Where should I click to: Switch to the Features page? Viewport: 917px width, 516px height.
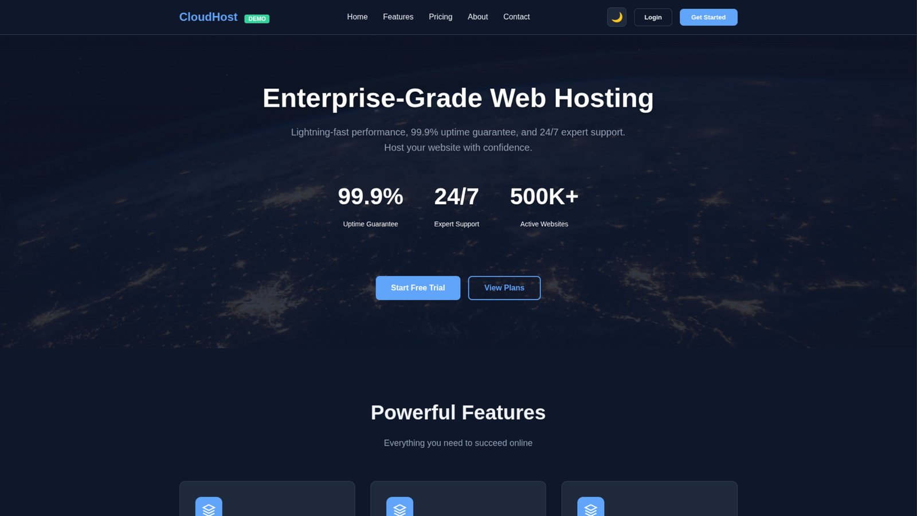[398, 17]
